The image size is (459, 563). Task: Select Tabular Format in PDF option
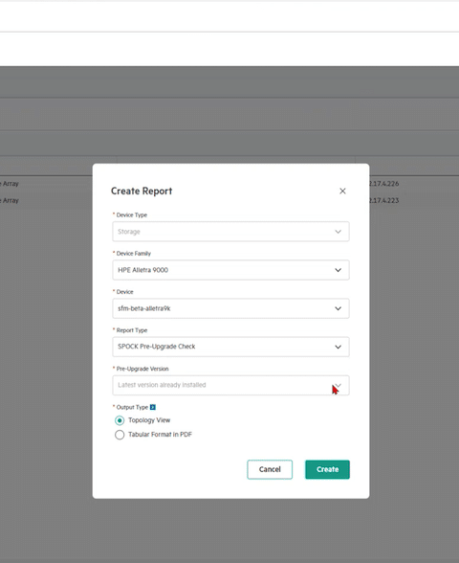pos(120,435)
